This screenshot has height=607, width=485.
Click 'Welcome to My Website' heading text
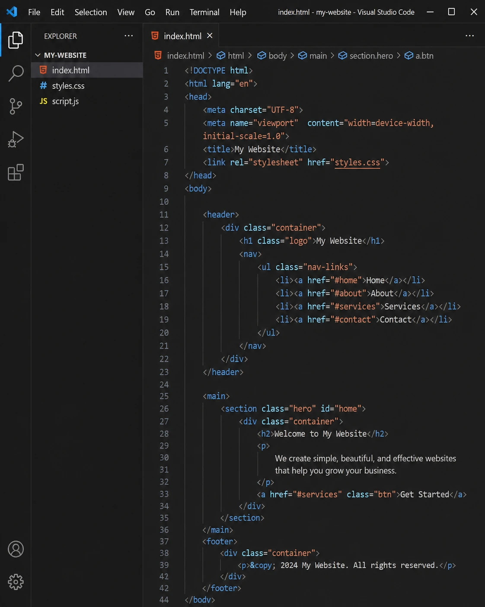[320, 433]
